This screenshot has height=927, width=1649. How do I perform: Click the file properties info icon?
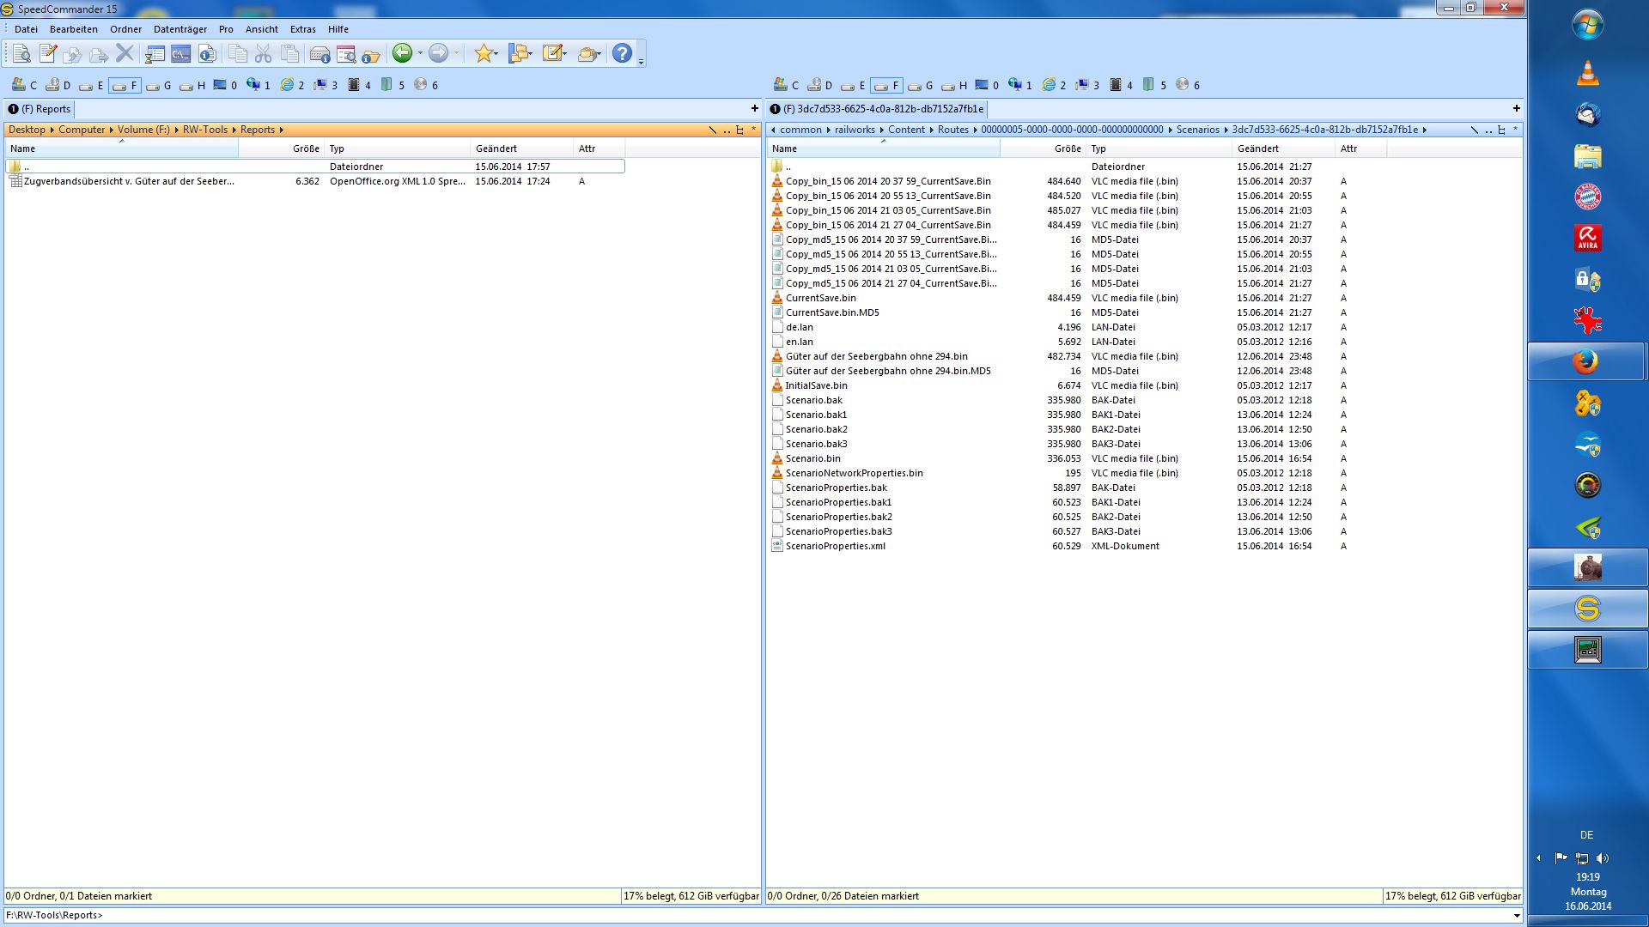coord(207,54)
